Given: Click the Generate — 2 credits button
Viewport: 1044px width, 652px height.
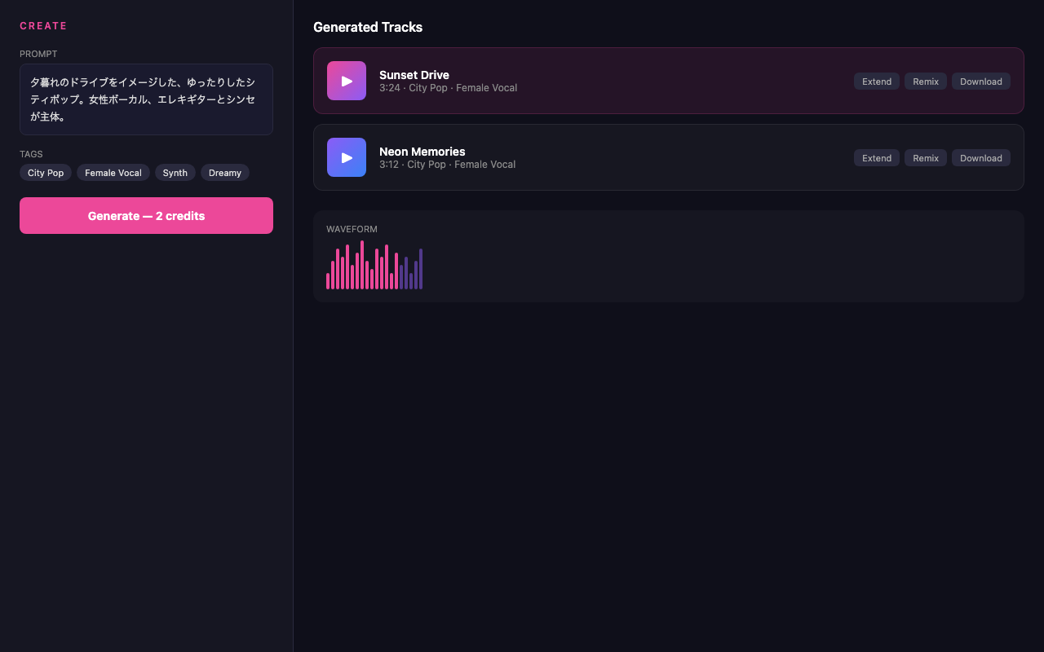Looking at the screenshot, I should [x=146, y=215].
